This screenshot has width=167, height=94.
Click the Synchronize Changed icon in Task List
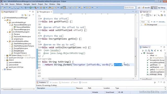coord(162,15)
